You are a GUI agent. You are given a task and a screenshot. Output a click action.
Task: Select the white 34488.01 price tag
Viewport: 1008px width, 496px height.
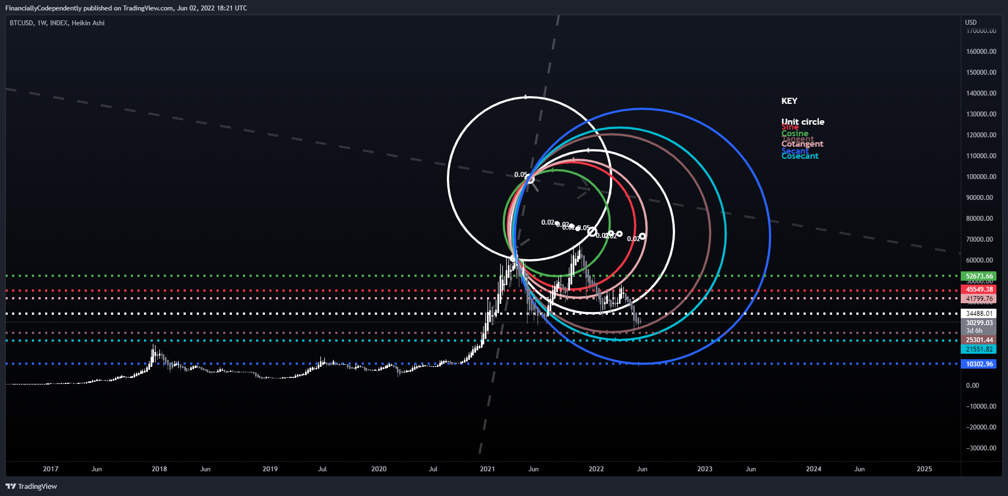(x=978, y=314)
